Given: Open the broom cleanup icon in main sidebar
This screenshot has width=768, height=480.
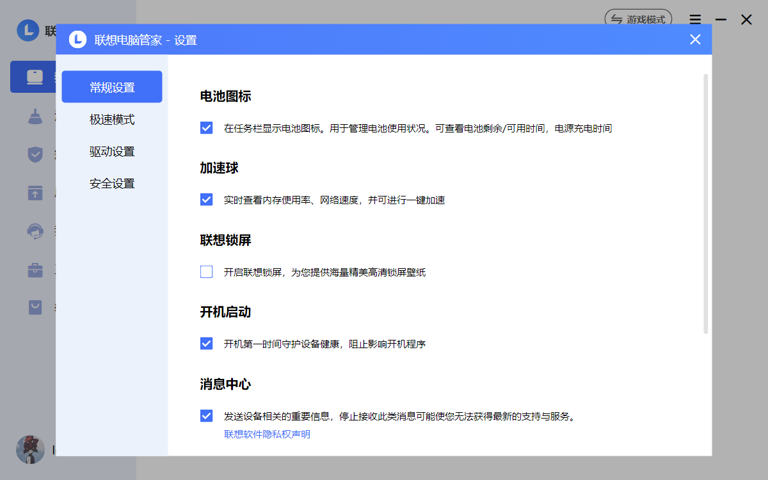Looking at the screenshot, I should 35,116.
